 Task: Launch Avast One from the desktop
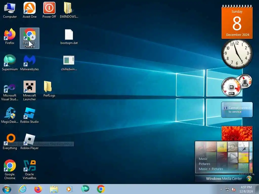pos(30,10)
